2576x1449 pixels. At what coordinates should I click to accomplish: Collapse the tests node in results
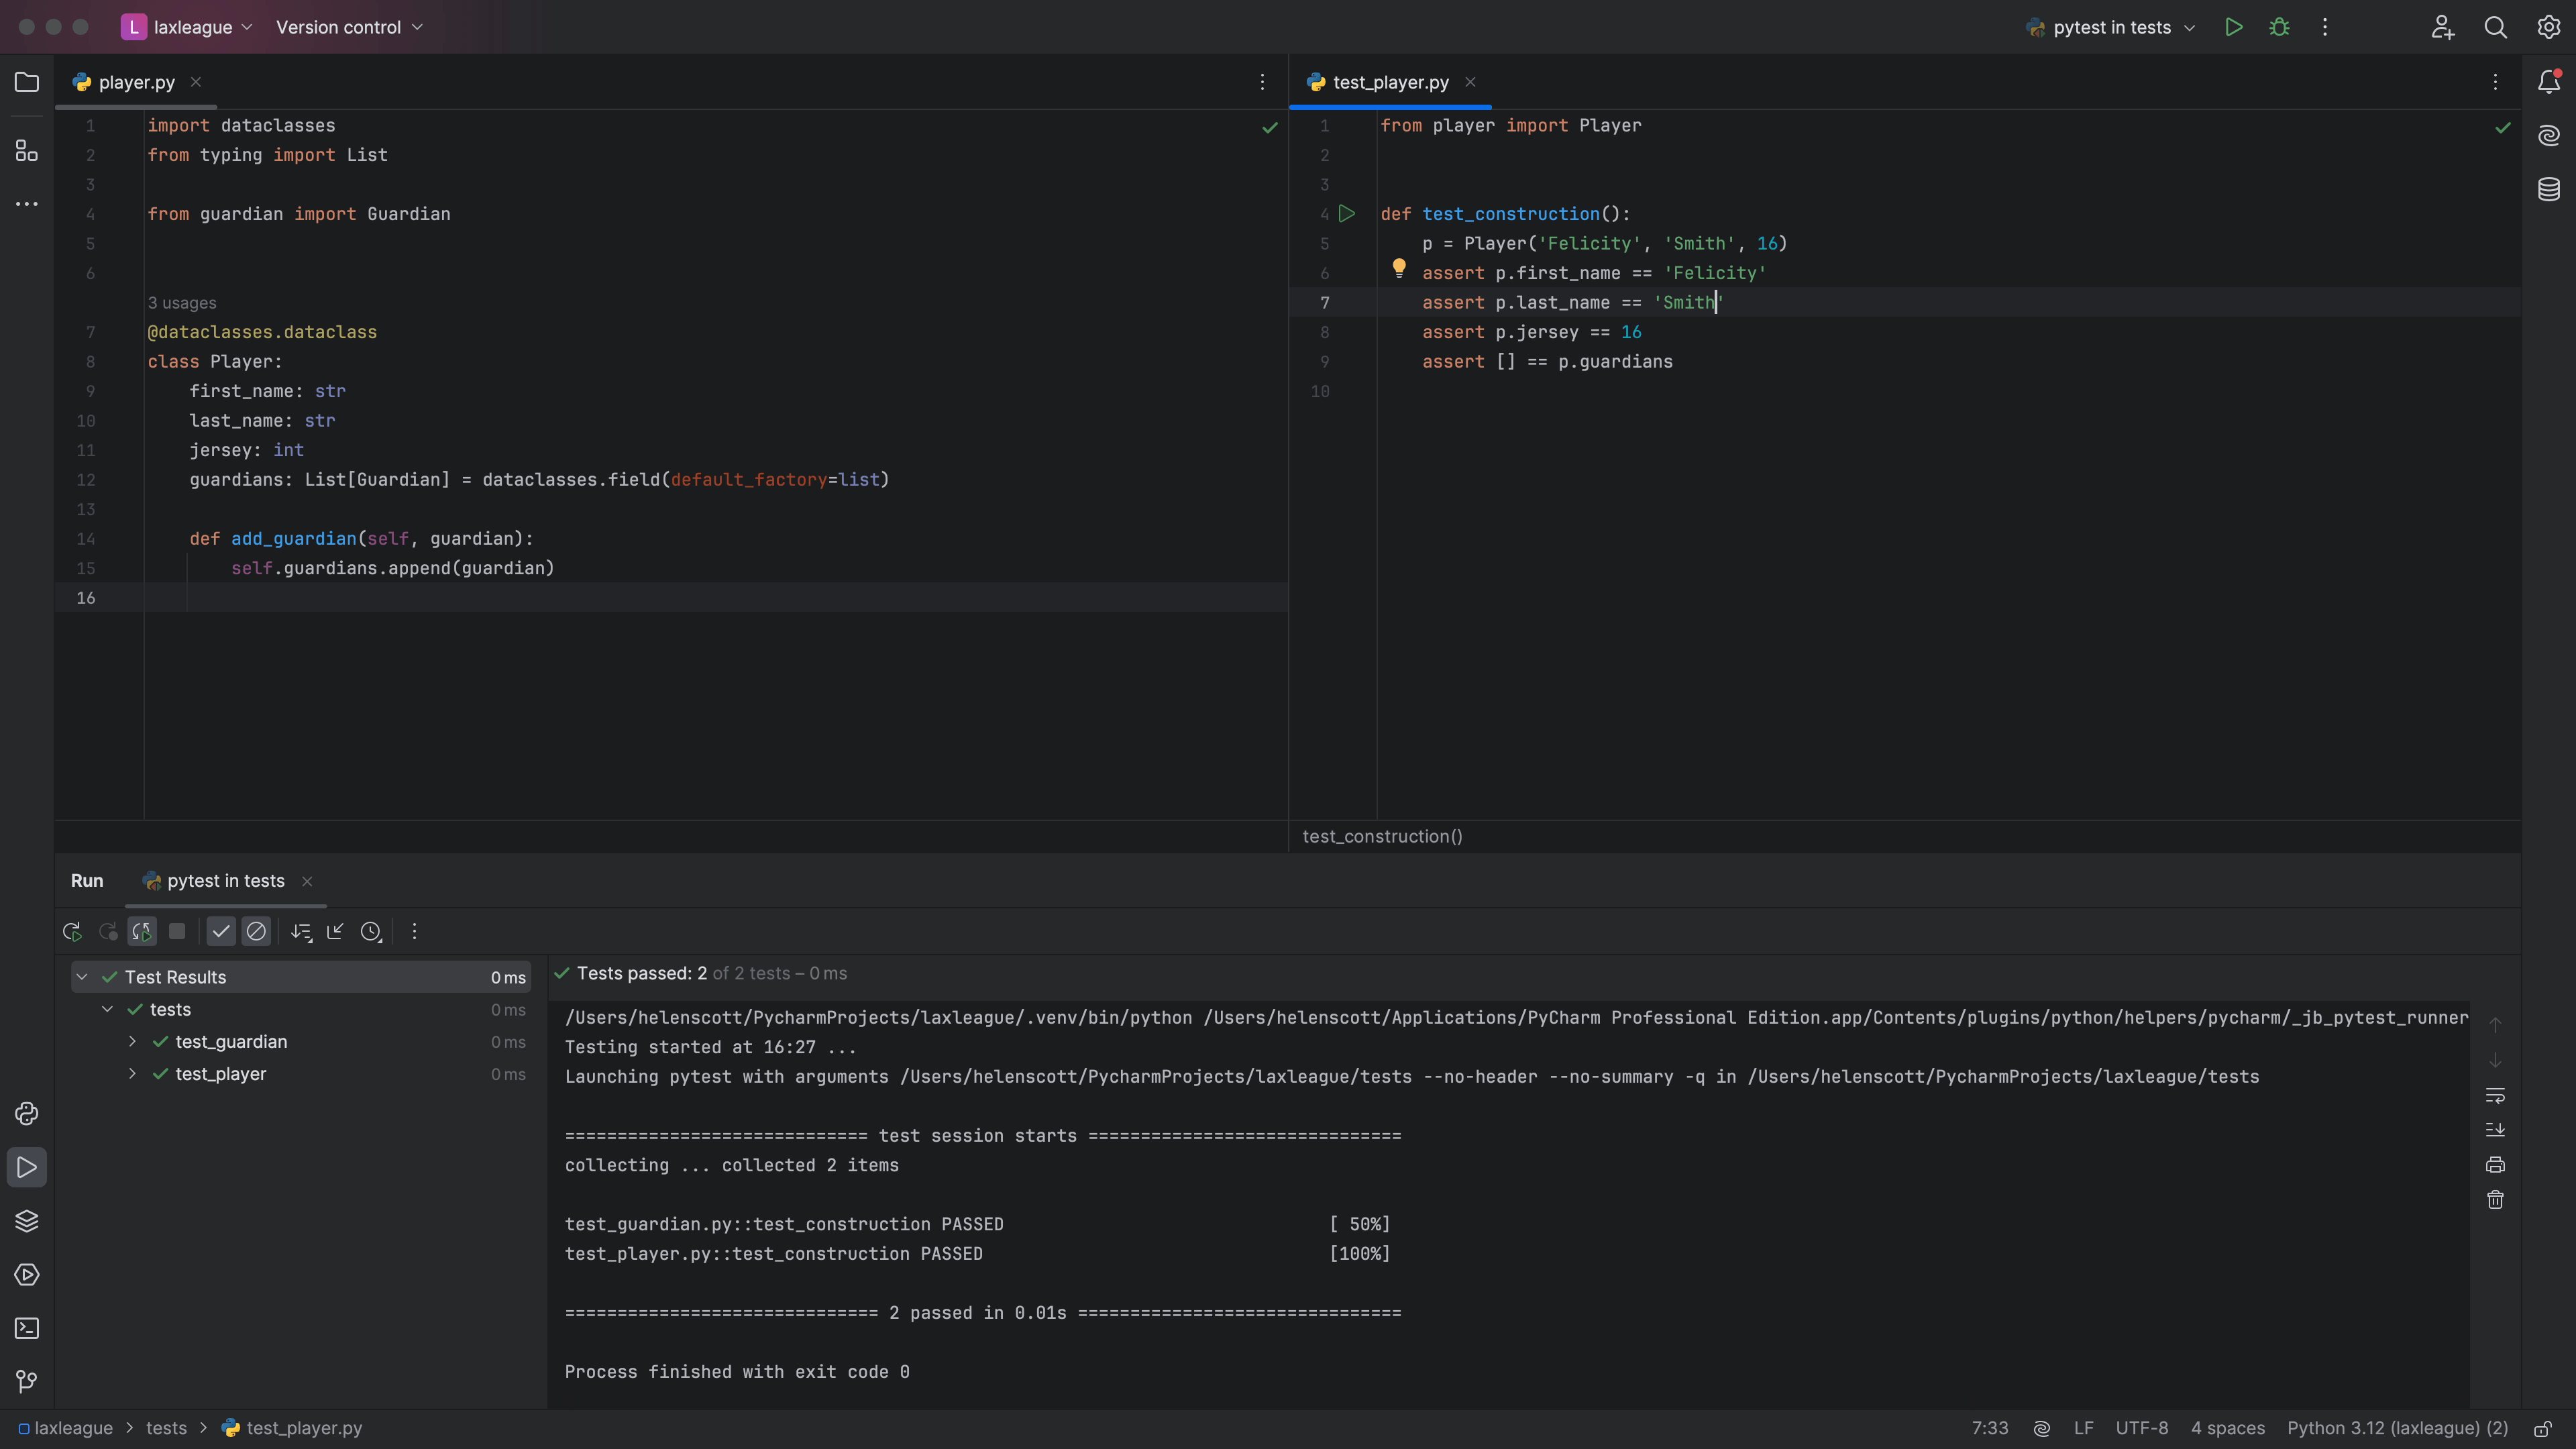107,1010
